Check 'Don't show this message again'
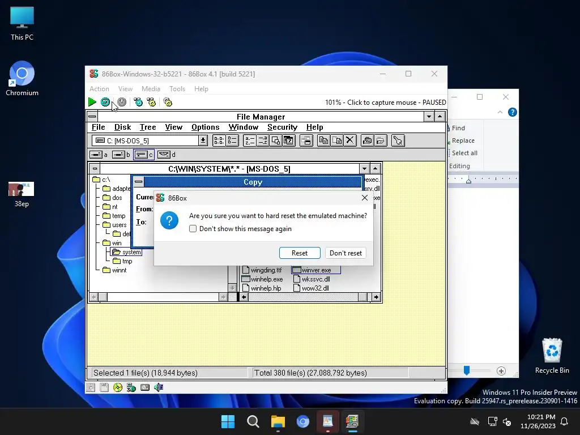Viewport: 580px width, 435px height. click(x=193, y=229)
